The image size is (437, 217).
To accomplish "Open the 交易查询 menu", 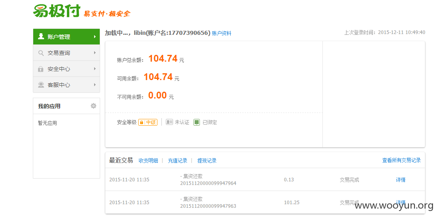I will (x=66, y=52).
